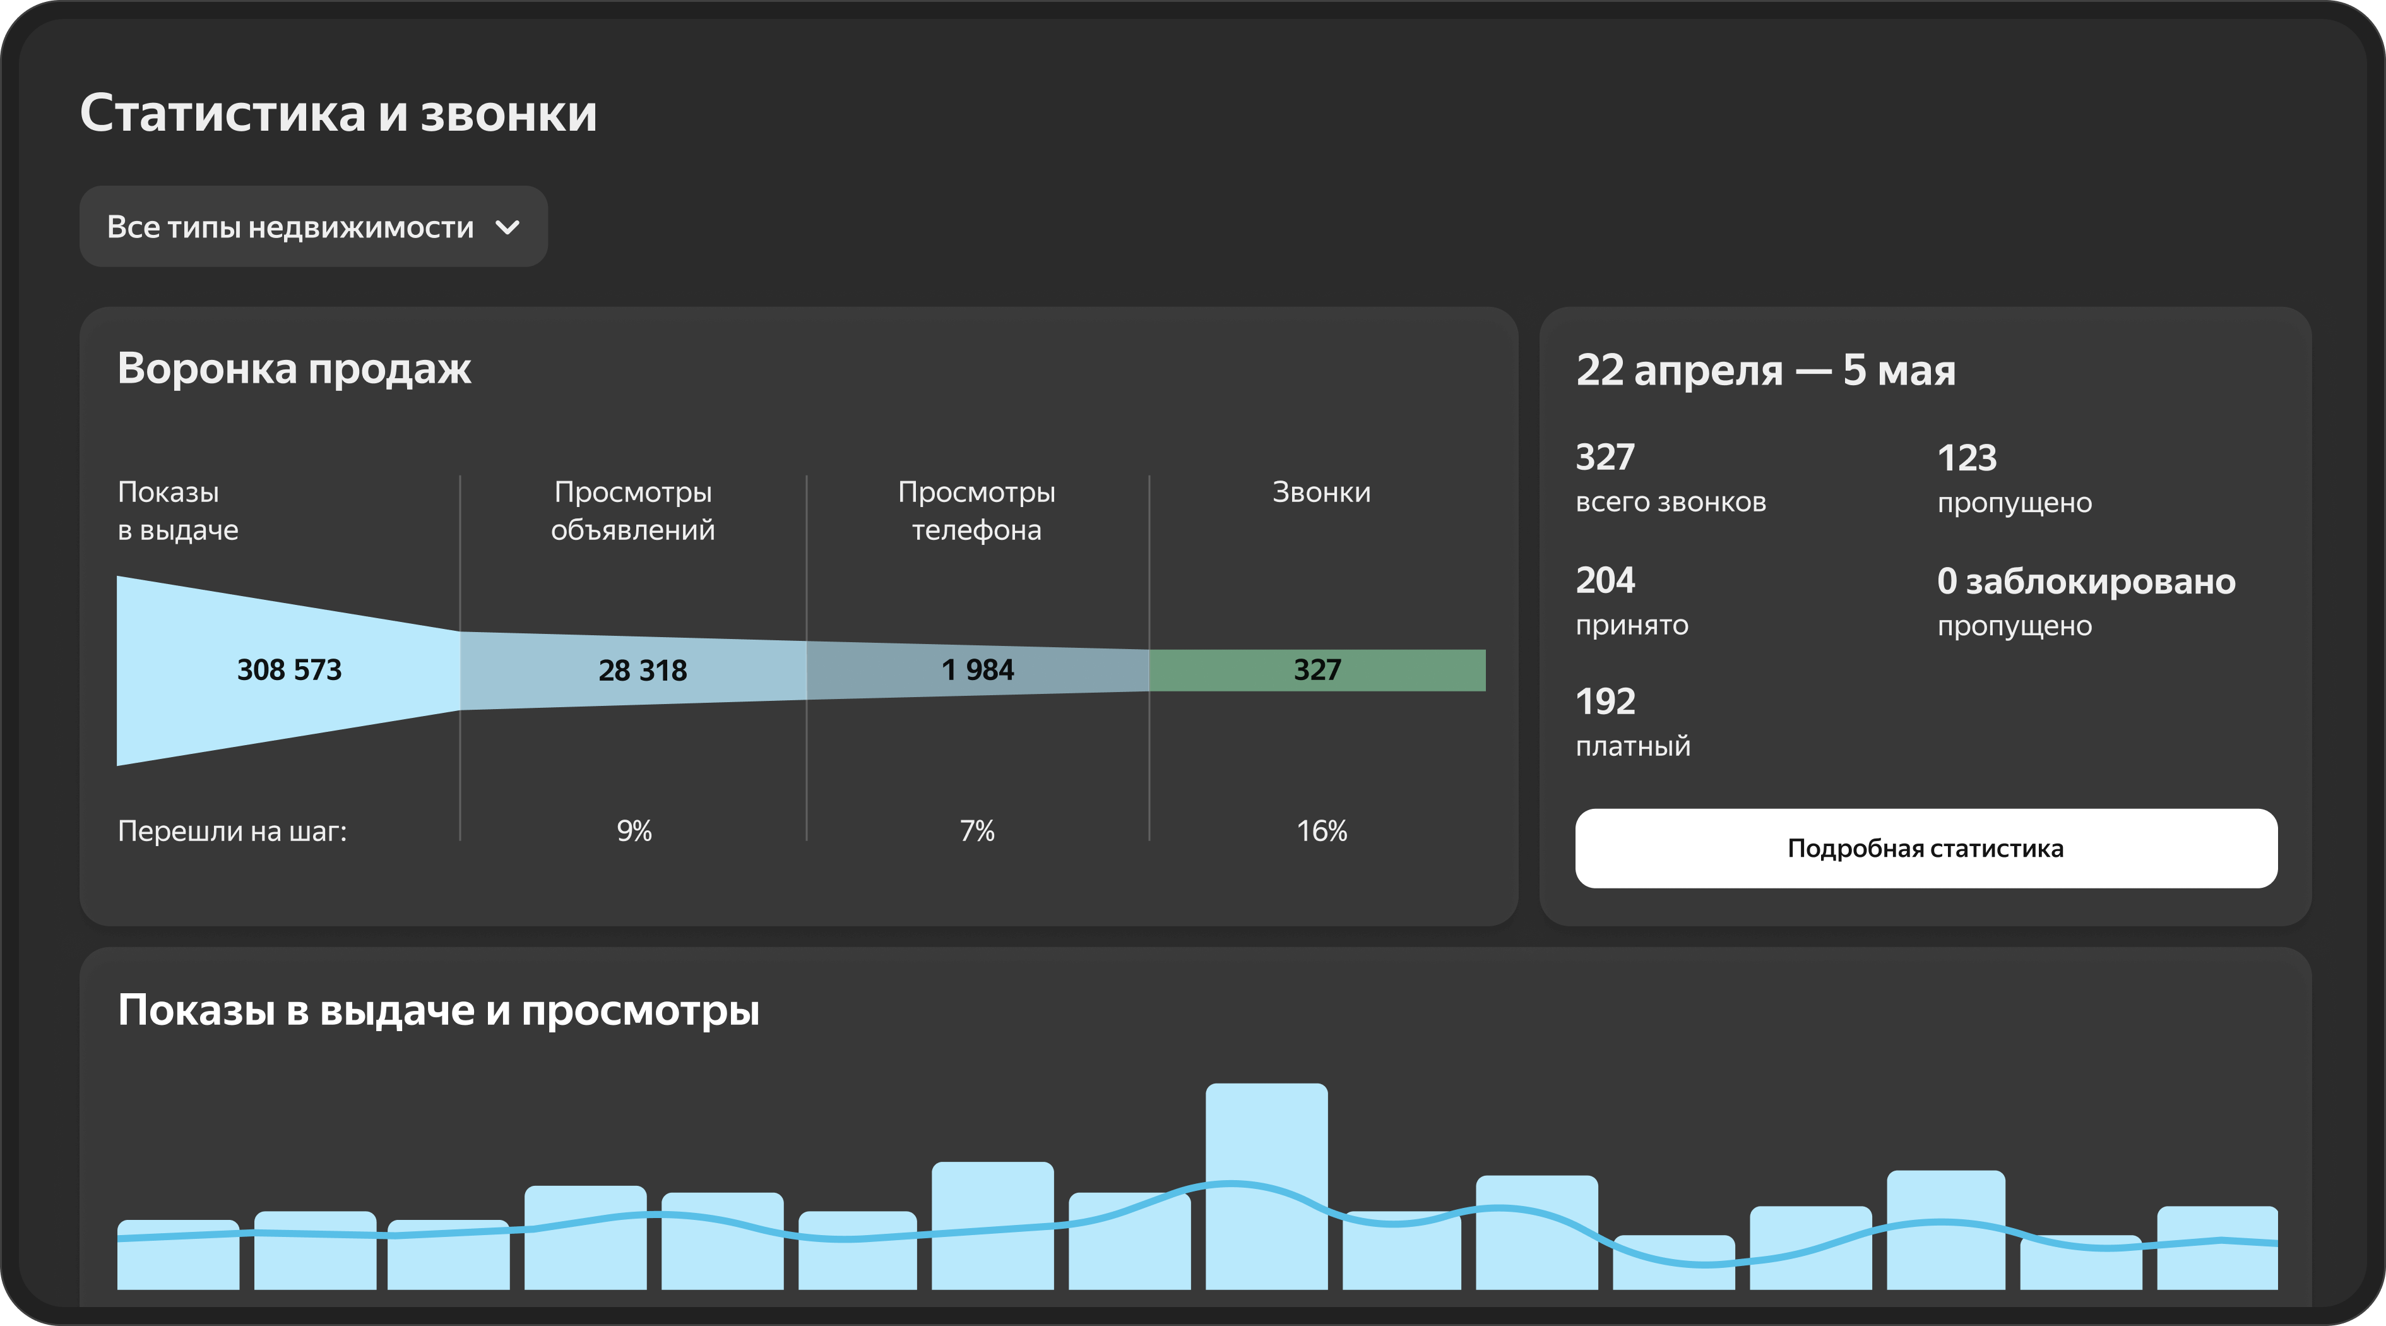Click the 204 accepted calls figure
Viewport: 2386px width, 1326px height.
(1605, 580)
